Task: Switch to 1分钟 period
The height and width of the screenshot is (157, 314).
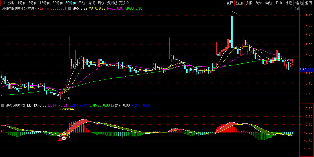Action: click(x=22, y=3)
